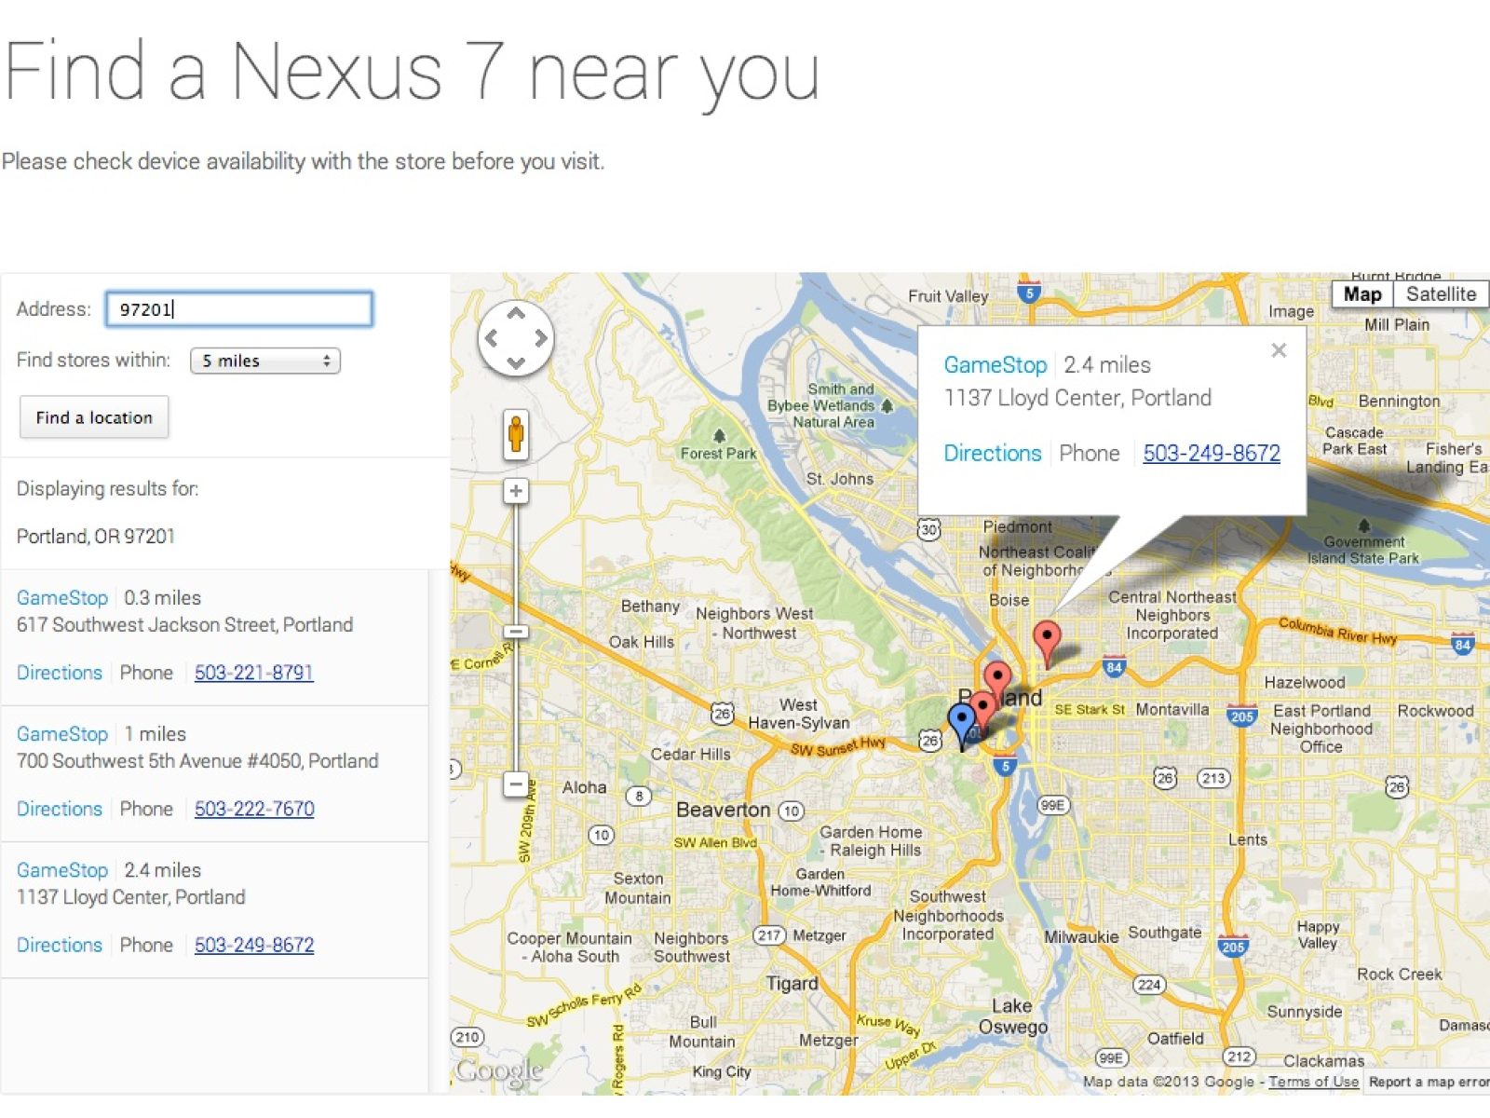The image size is (1490, 1118).
Task: Click the Hazelwood label on the map
Action: 1305,682
